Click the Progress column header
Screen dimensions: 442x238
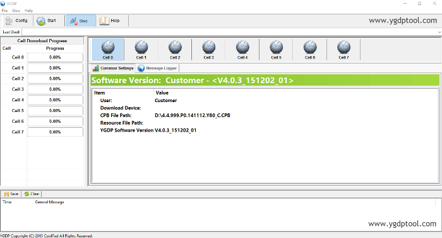point(55,48)
